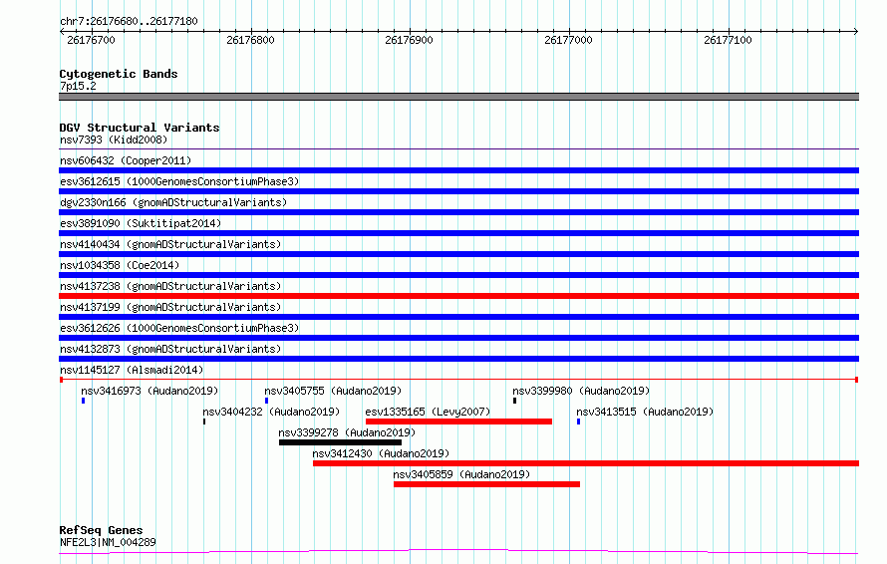
Task: Click the RefSeq Genes track title
Action: 101,531
